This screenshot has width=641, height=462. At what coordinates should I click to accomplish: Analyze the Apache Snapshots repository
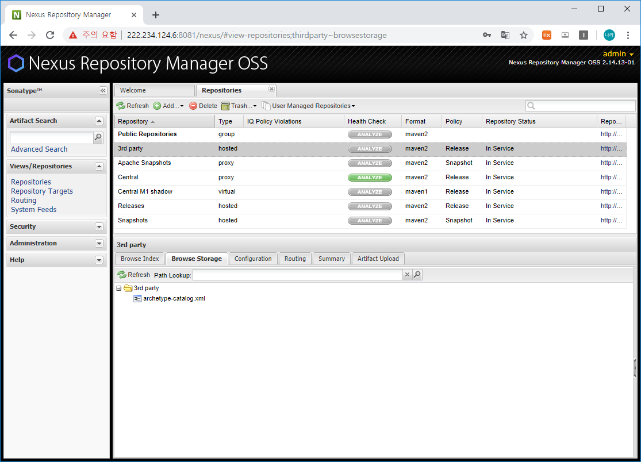[370, 163]
